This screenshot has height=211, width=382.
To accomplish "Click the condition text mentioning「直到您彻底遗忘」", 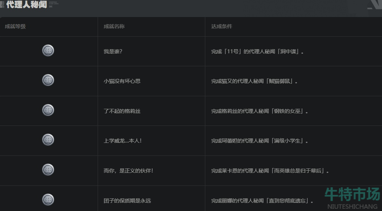I will coord(262,201).
